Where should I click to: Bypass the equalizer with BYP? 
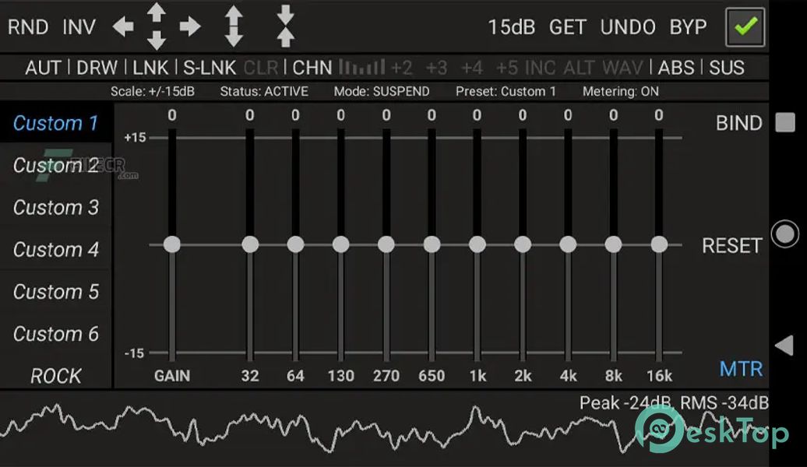tap(688, 27)
